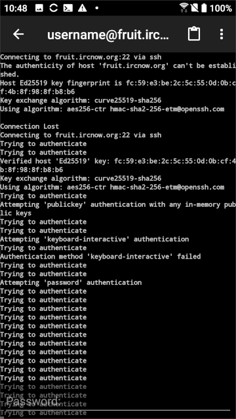Screen dimensions: 236x419
Task: Tap the 10:48 clock in status bar
Action: point(16,9)
